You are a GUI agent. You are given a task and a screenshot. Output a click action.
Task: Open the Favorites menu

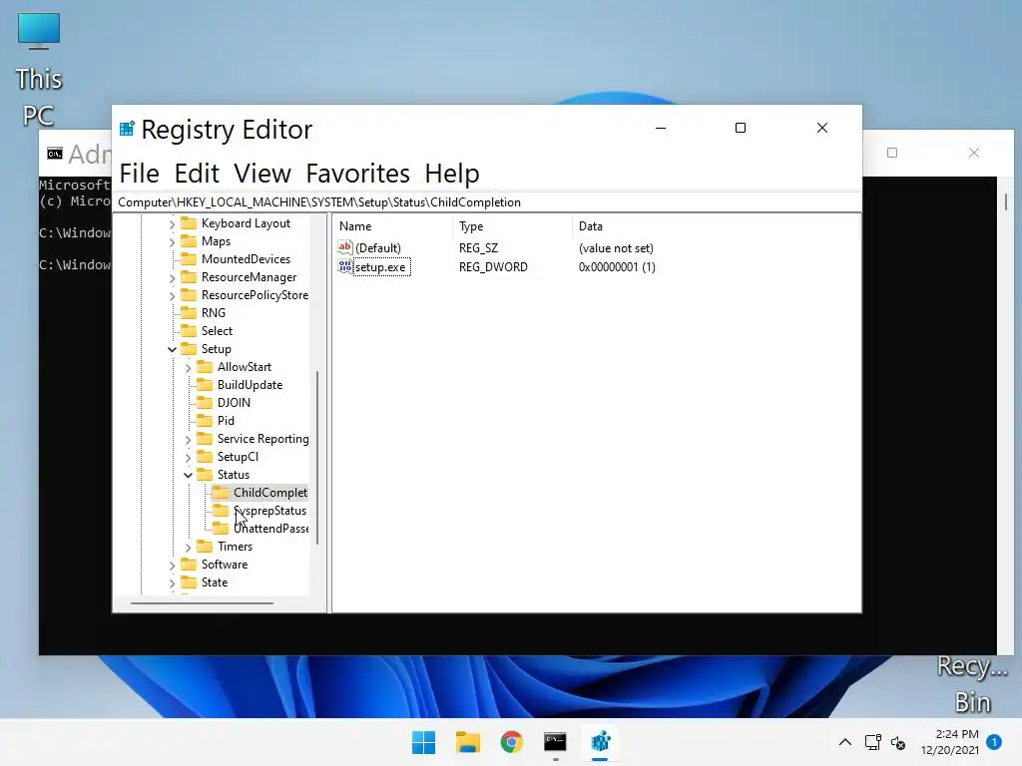(x=358, y=174)
